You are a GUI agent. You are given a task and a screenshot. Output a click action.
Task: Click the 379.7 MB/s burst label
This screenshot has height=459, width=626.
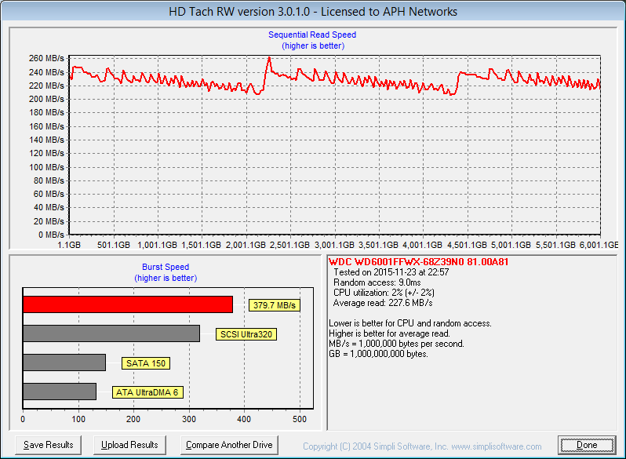(275, 305)
